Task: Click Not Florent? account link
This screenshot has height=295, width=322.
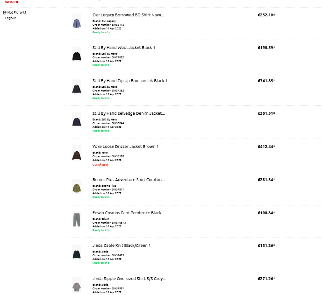Action: point(17,12)
